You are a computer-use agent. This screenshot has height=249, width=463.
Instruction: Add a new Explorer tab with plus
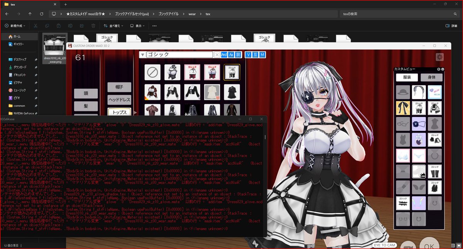[x=66, y=4]
